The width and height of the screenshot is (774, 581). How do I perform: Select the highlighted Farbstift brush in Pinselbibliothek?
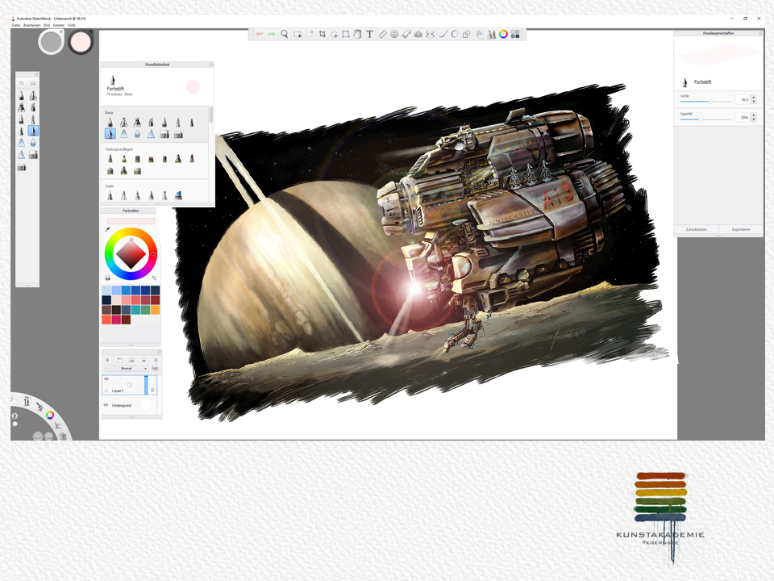coord(110,134)
